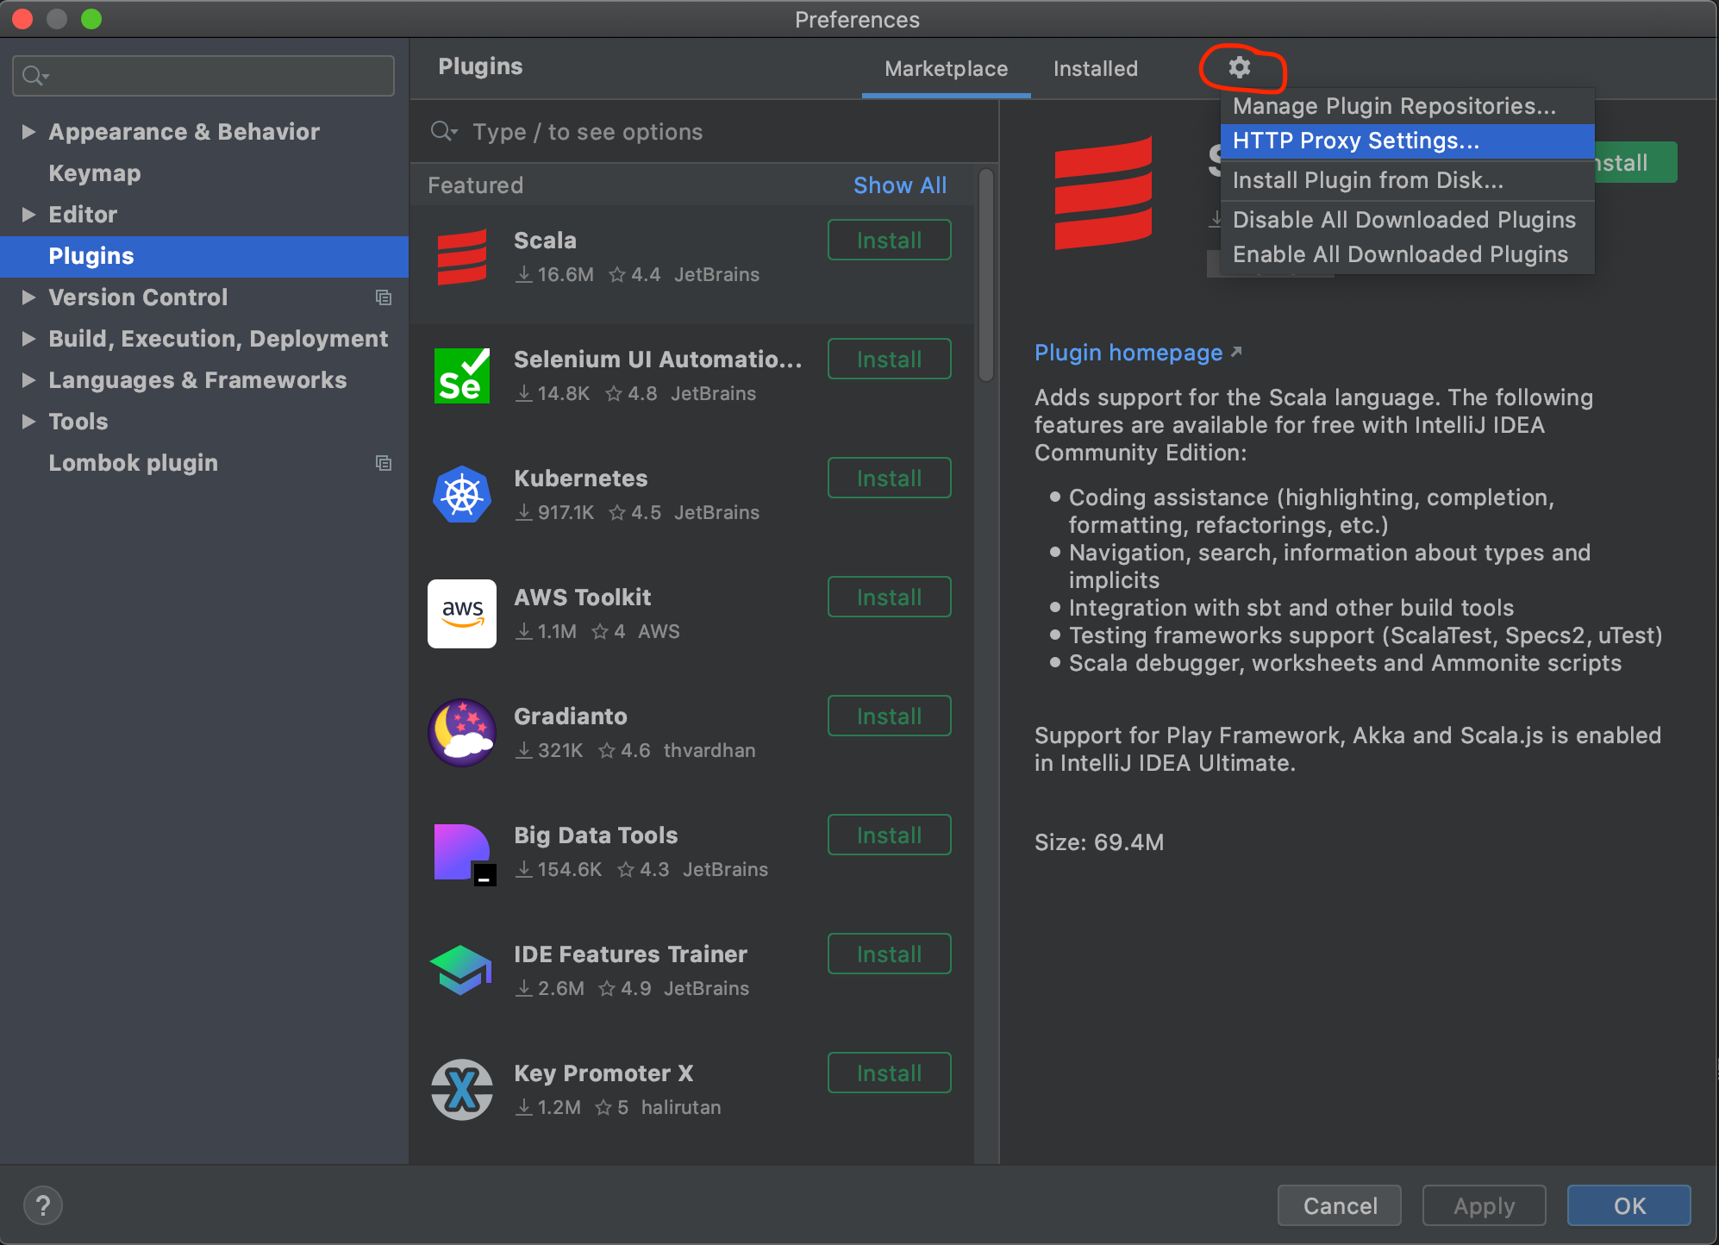Click the Selenium UI Automation plugin icon

(x=463, y=375)
